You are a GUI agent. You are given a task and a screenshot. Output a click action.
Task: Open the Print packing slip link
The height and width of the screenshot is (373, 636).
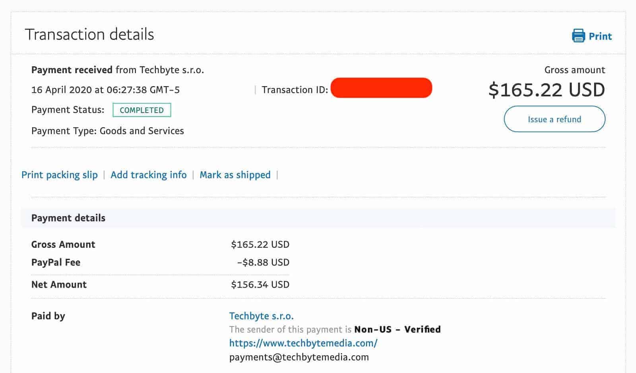pyautogui.click(x=60, y=175)
